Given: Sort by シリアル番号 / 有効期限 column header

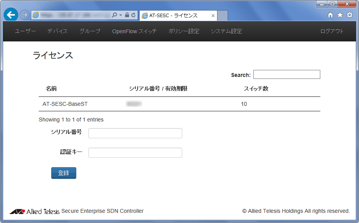Looking at the screenshot, I should (158, 89).
